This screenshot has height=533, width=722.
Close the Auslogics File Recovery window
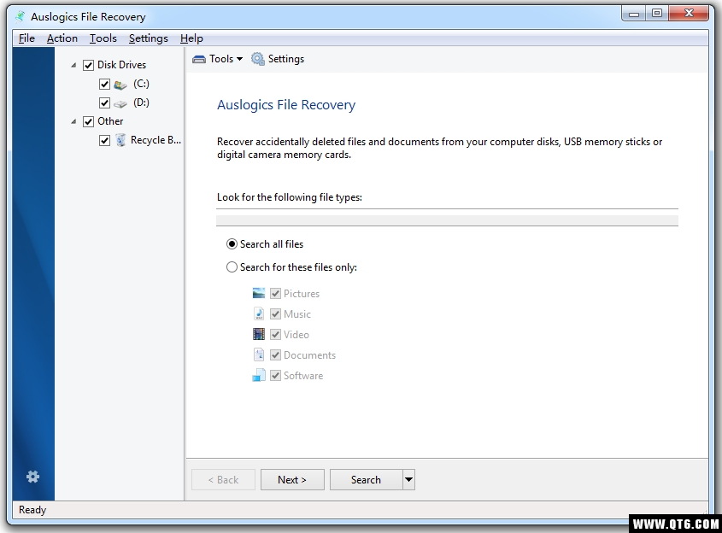(689, 14)
